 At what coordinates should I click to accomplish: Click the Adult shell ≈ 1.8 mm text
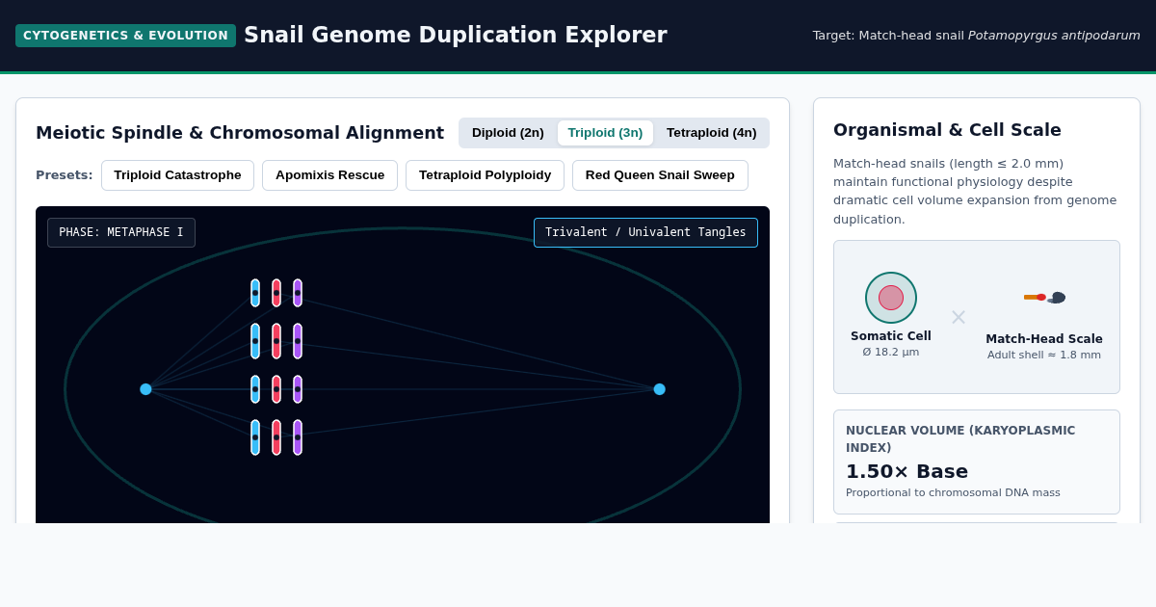tap(1044, 355)
